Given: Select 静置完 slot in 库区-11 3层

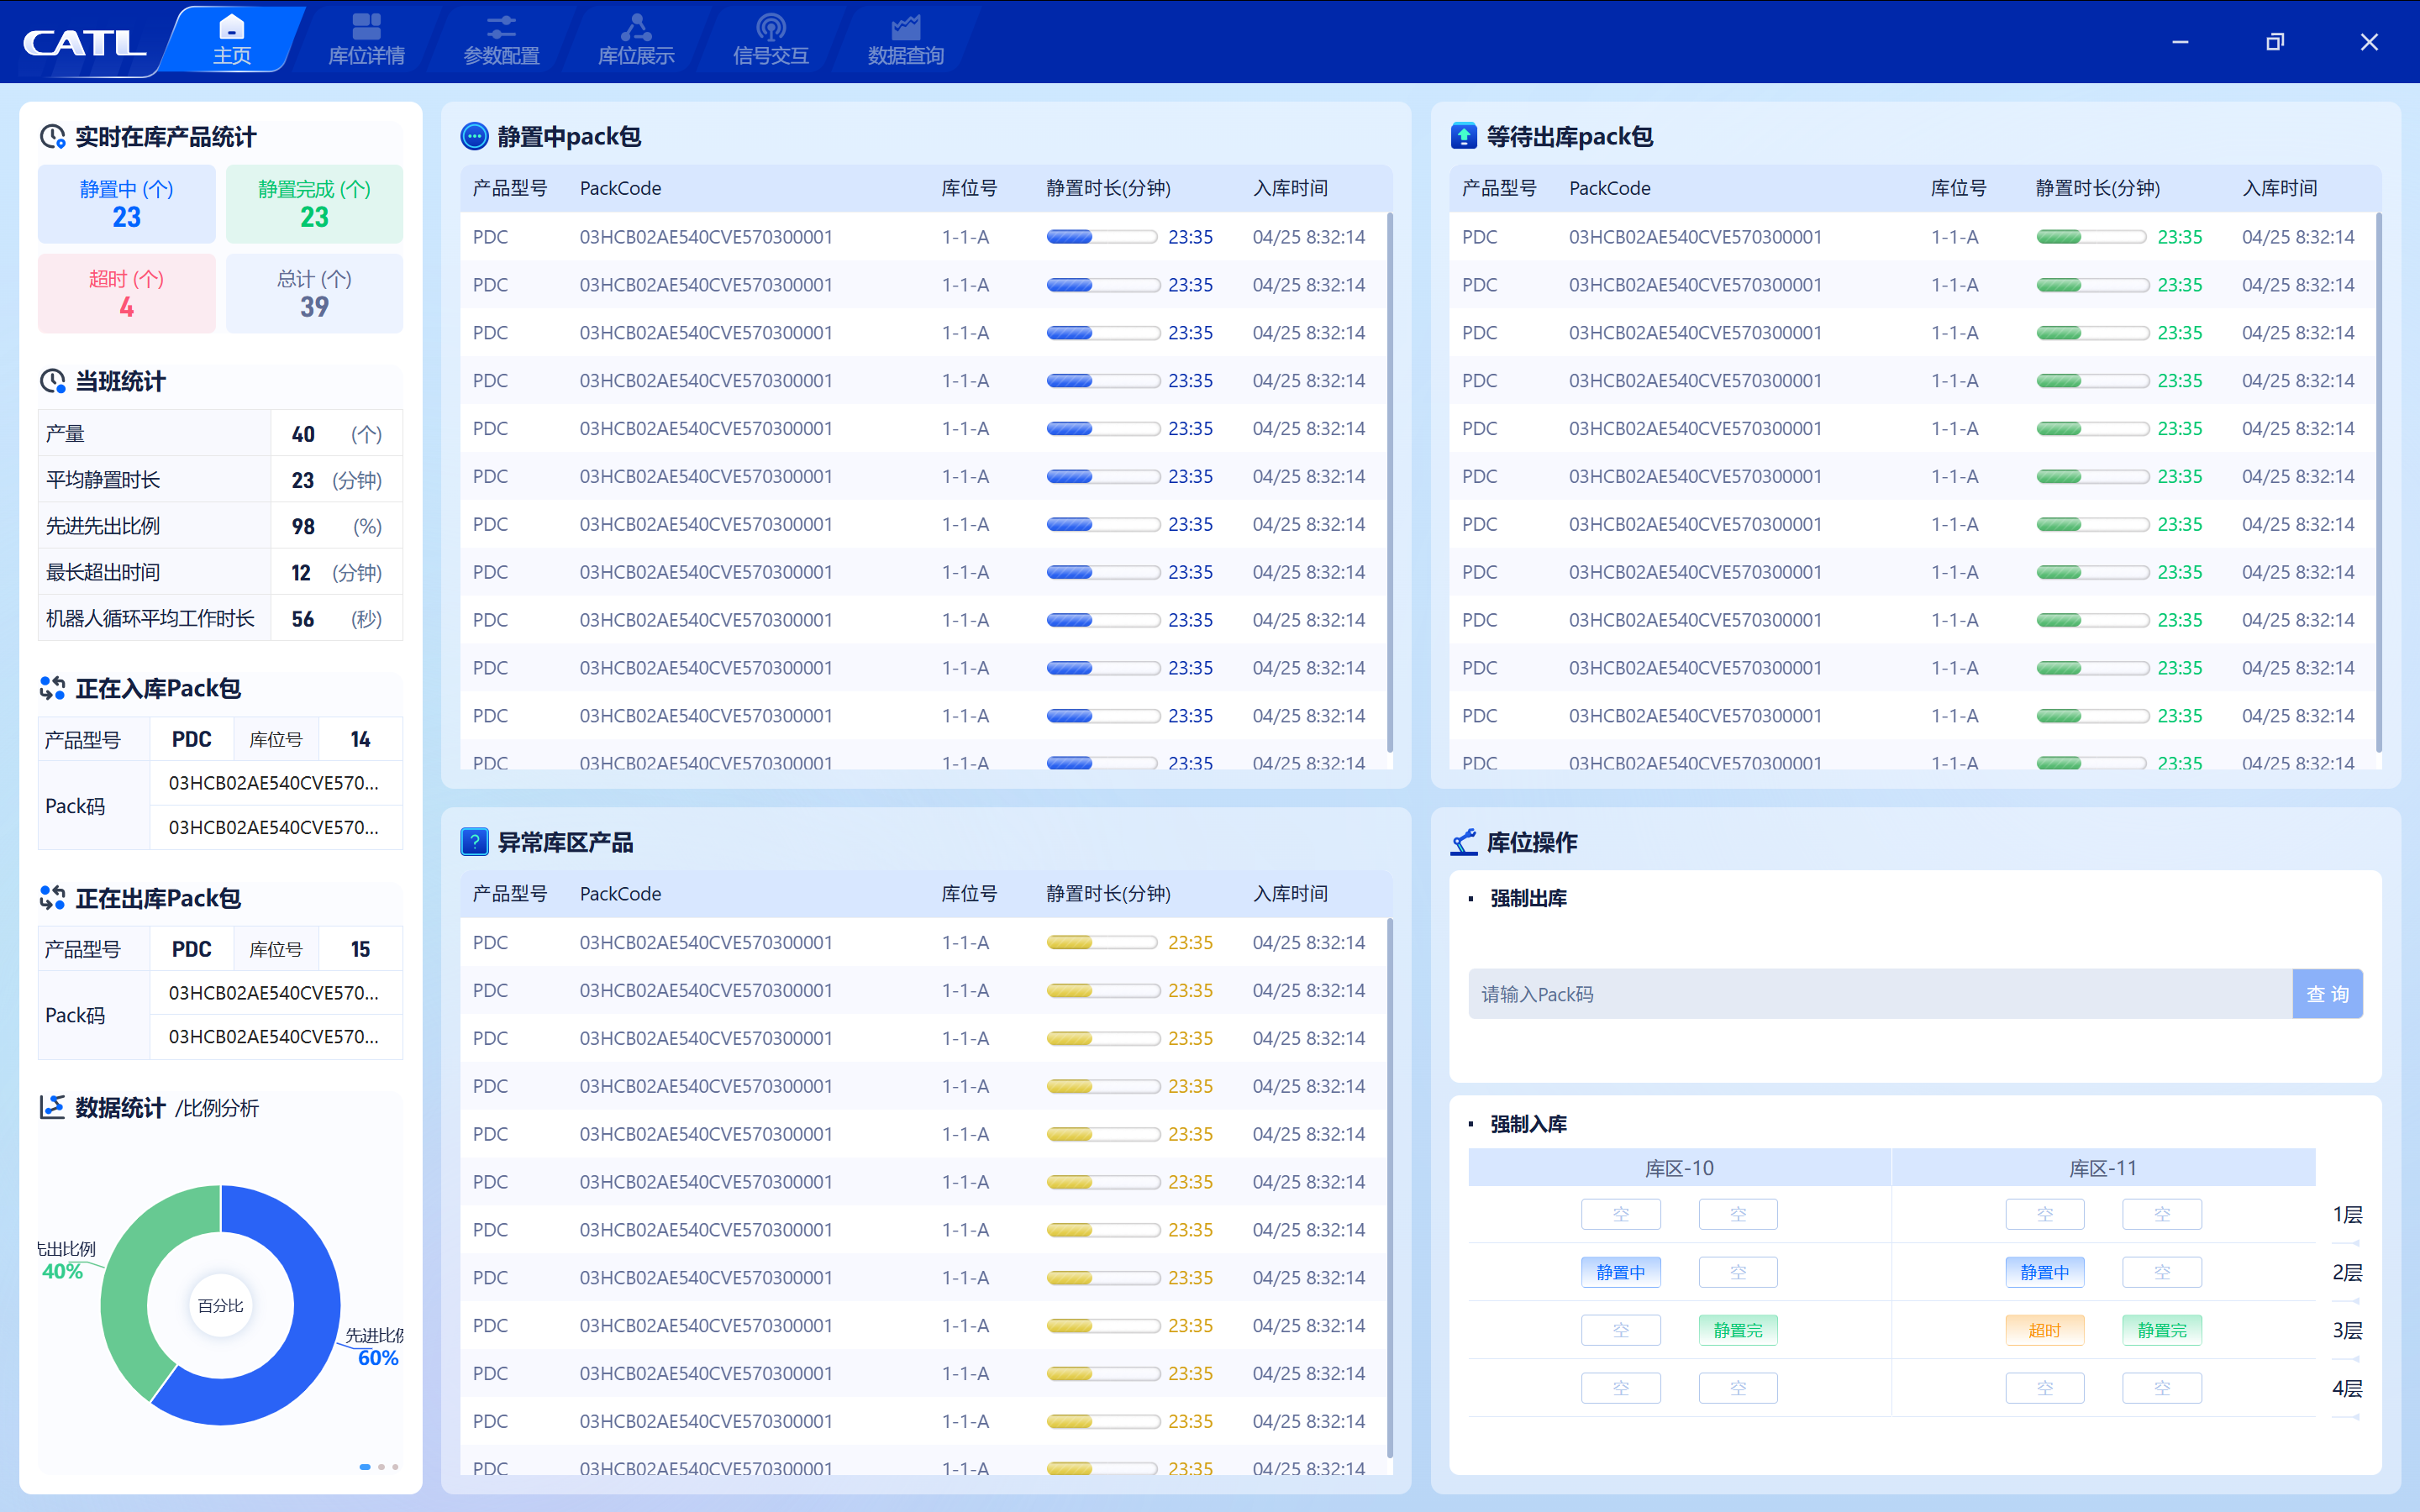Looking at the screenshot, I should click(2162, 1330).
